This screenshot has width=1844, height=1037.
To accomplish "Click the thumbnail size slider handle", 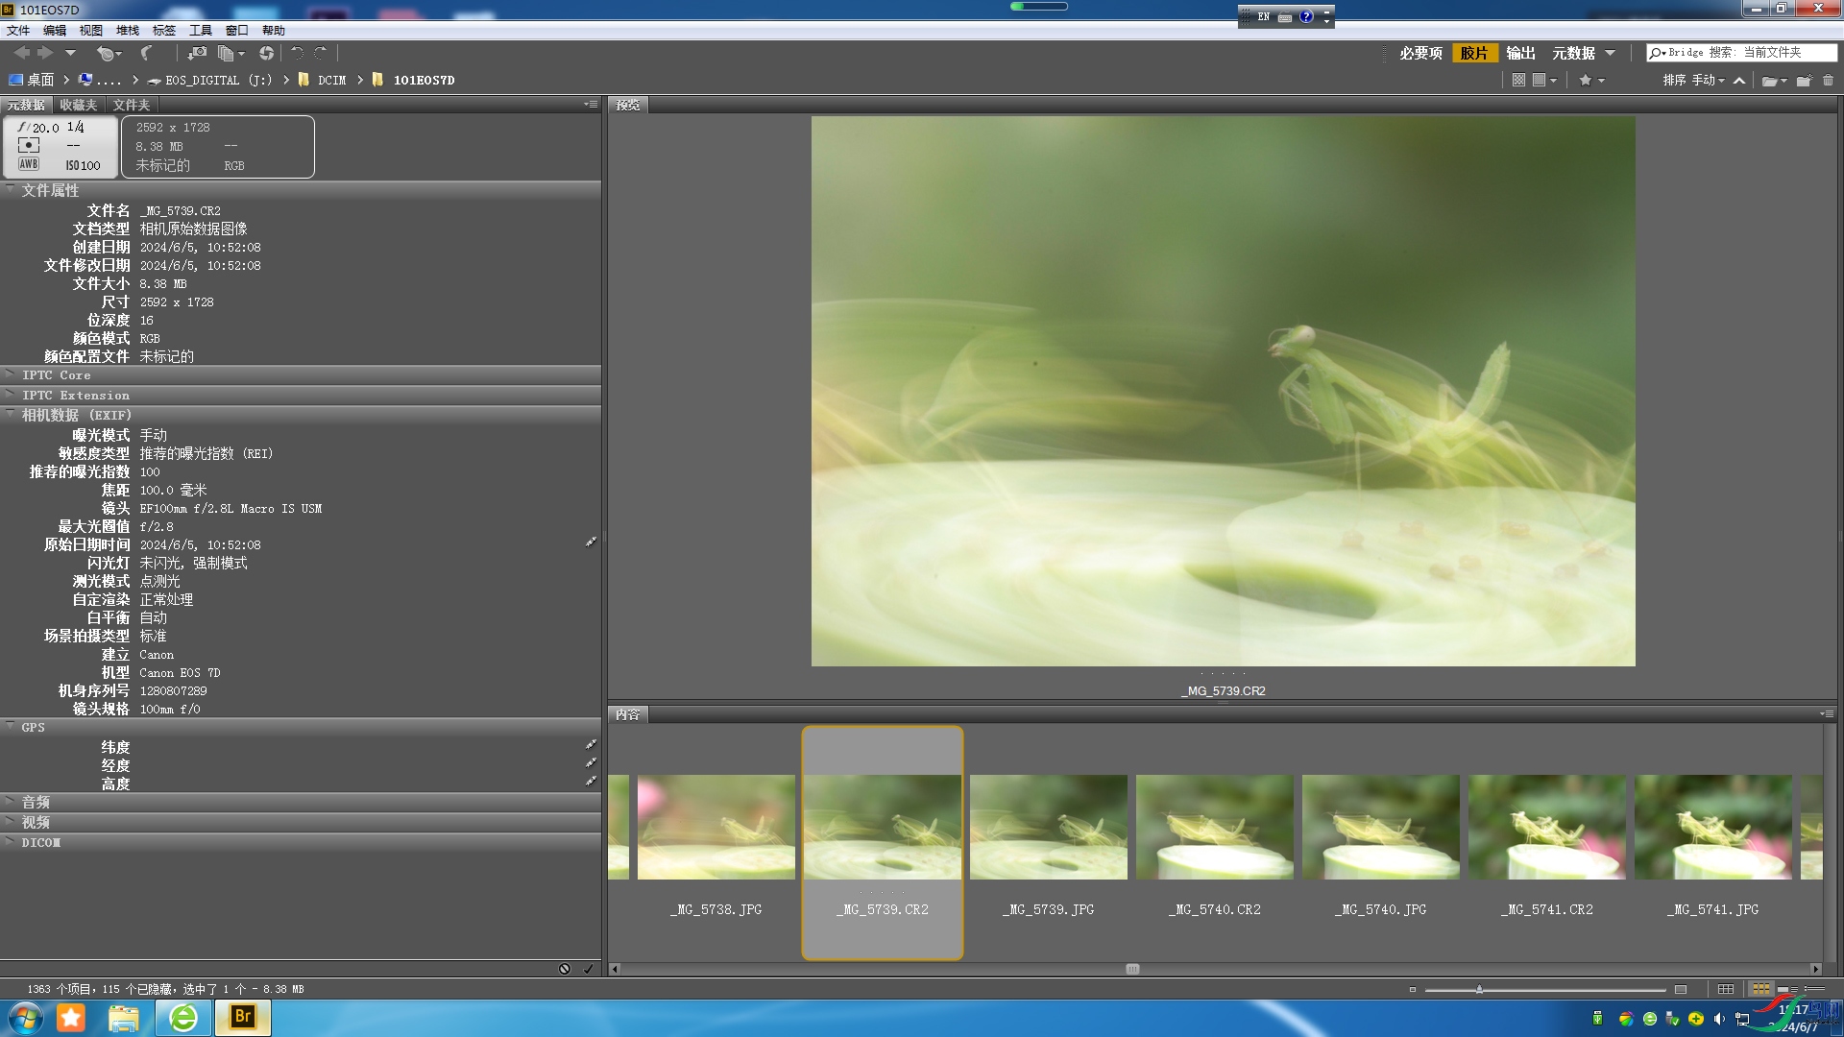I will [x=1479, y=989].
